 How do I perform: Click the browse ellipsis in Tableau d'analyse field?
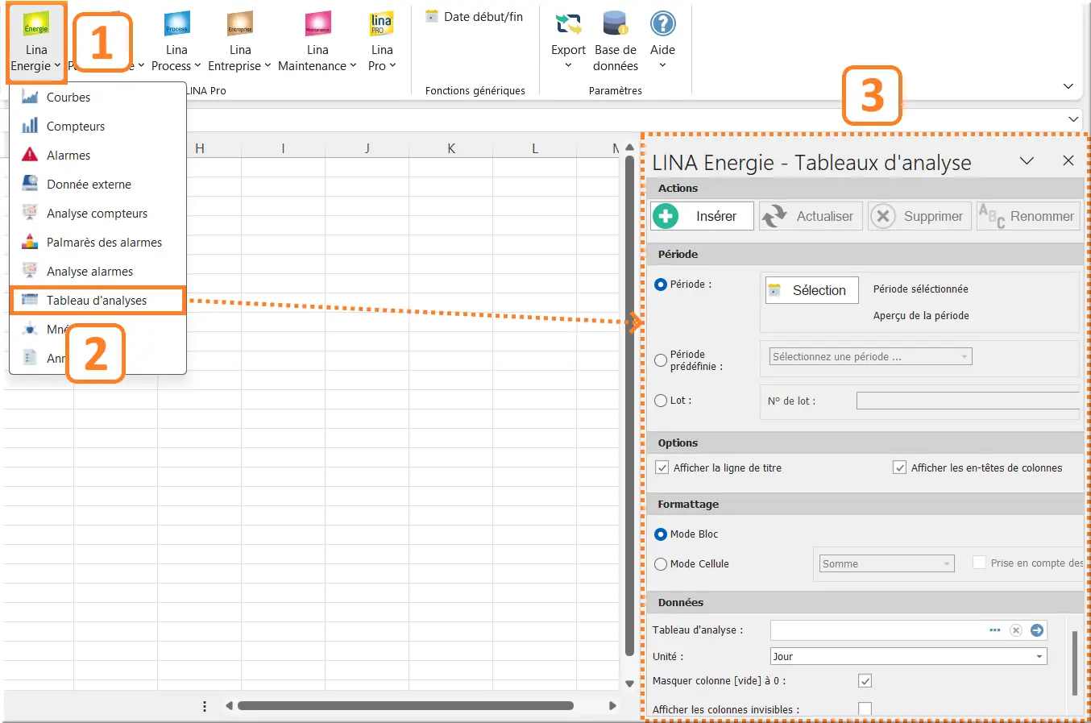(995, 630)
